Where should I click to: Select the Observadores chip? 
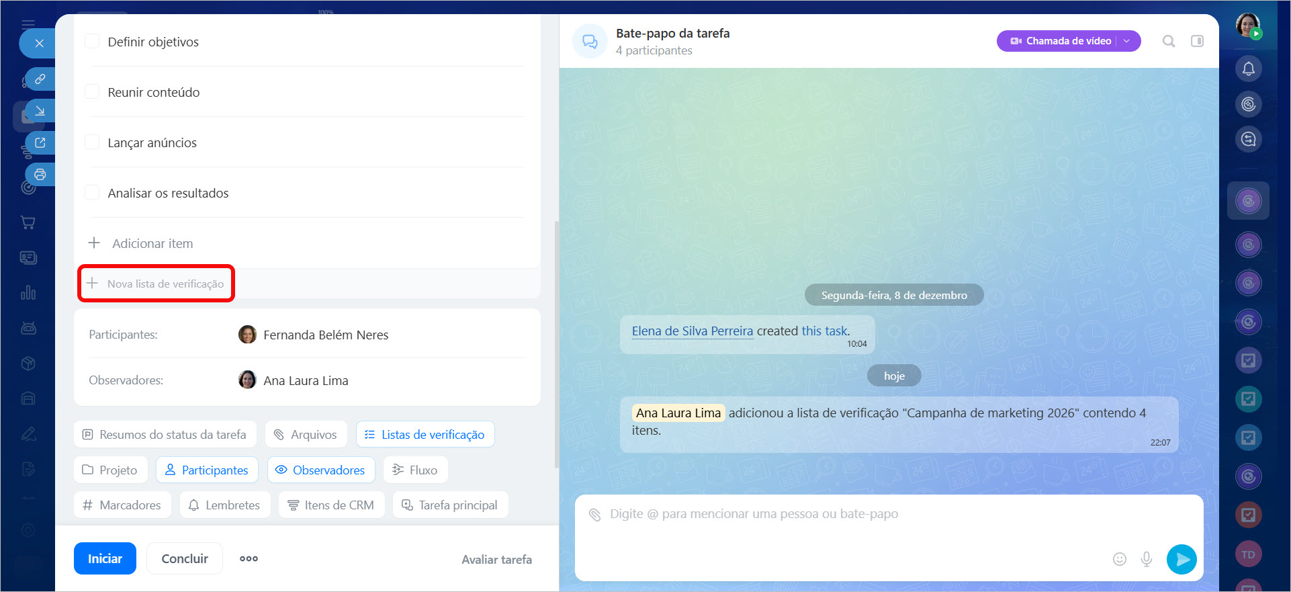[320, 470]
